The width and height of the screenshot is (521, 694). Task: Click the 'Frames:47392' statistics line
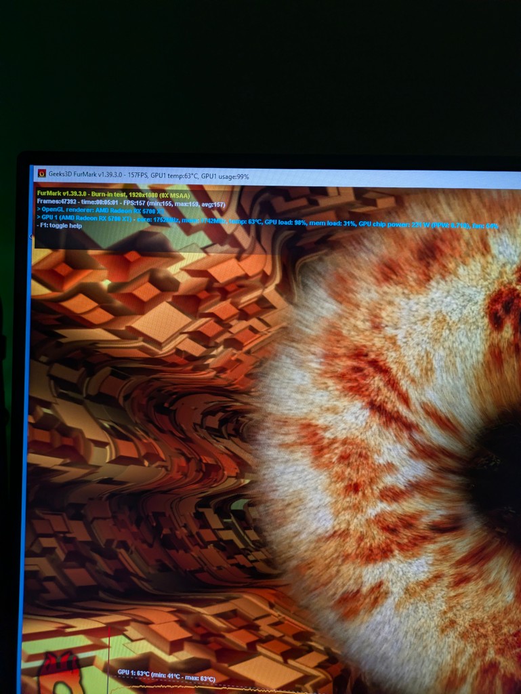(x=131, y=203)
